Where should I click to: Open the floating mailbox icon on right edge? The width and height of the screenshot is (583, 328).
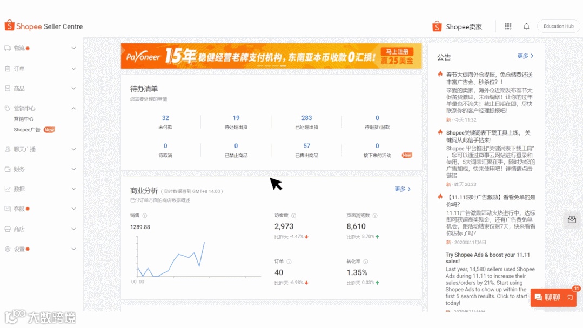point(572,219)
